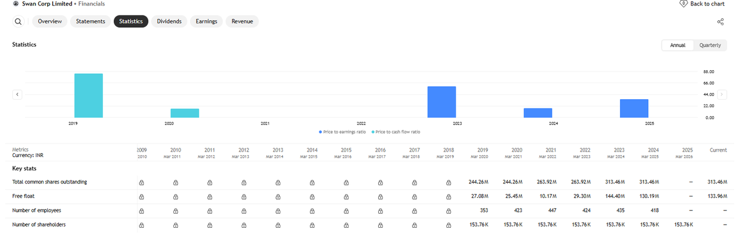Click the employees value 447

pos(552,211)
